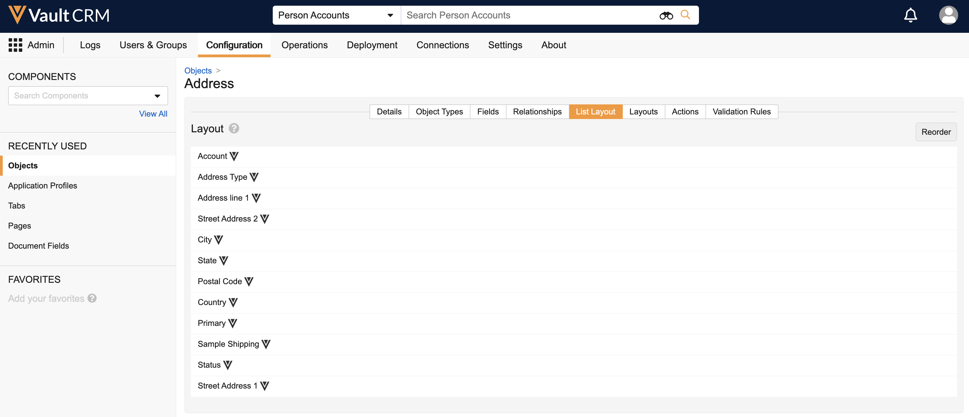Click into Search Person Accounts field

(527, 15)
